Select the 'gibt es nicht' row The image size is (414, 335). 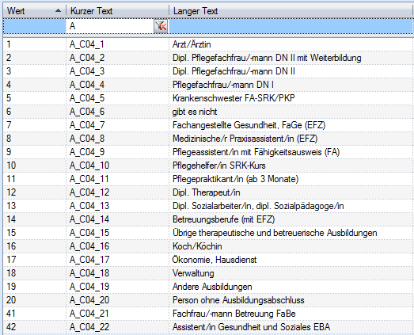[209, 112]
